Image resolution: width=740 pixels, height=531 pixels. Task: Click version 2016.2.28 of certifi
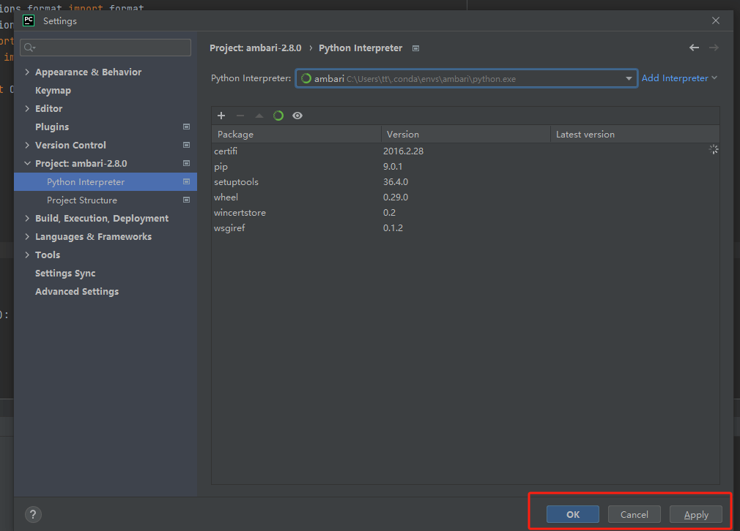pos(403,151)
